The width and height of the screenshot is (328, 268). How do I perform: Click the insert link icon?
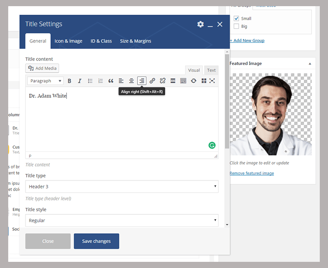[152, 81]
